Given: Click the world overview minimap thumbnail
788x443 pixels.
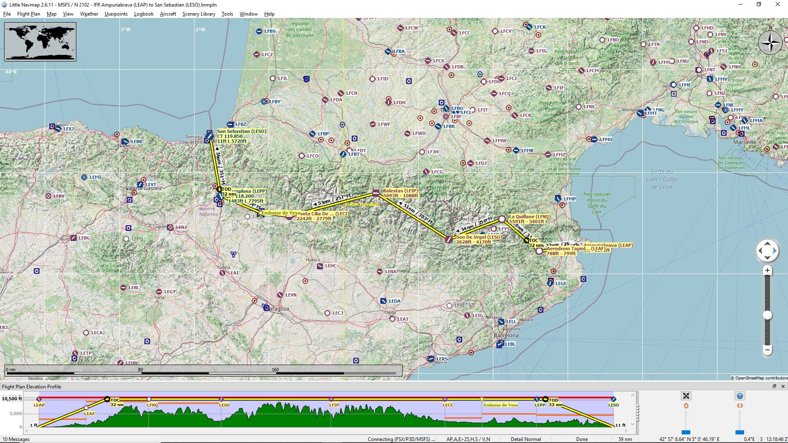Looking at the screenshot, I should 40,42.
